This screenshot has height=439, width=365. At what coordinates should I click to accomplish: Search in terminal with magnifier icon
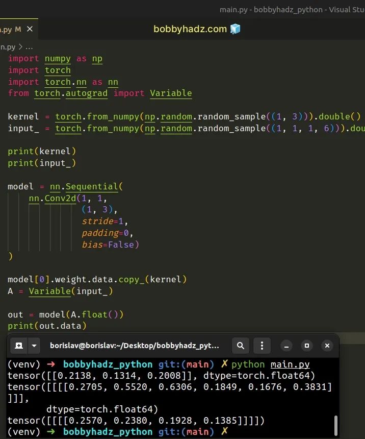tap(240, 346)
